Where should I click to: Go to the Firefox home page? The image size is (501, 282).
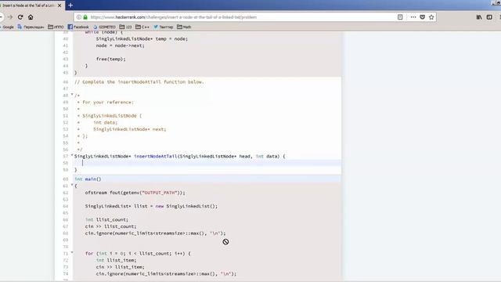coord(31,17)
